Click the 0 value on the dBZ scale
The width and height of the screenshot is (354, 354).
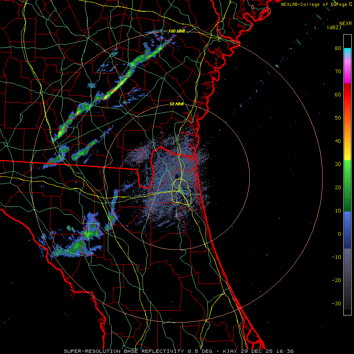(x=339, y=234)
